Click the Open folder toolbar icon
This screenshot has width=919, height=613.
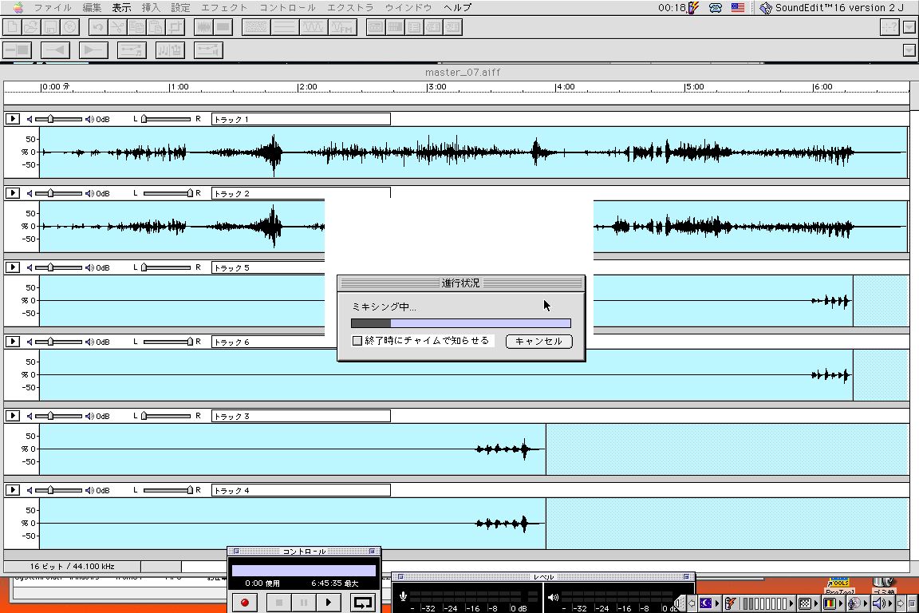31,27
